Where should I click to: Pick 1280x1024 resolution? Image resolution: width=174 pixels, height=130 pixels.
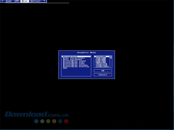[102, 67]
